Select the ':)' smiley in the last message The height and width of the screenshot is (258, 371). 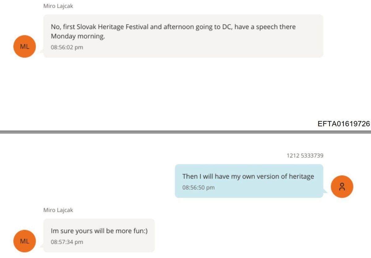(x=144, y=231)
